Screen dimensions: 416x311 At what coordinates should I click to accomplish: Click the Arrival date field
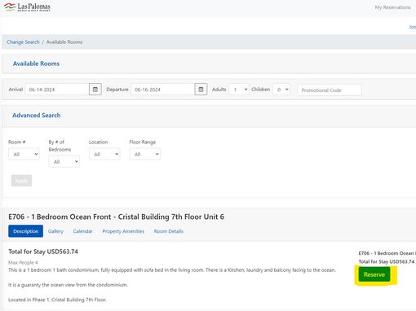tap(57, 90)
